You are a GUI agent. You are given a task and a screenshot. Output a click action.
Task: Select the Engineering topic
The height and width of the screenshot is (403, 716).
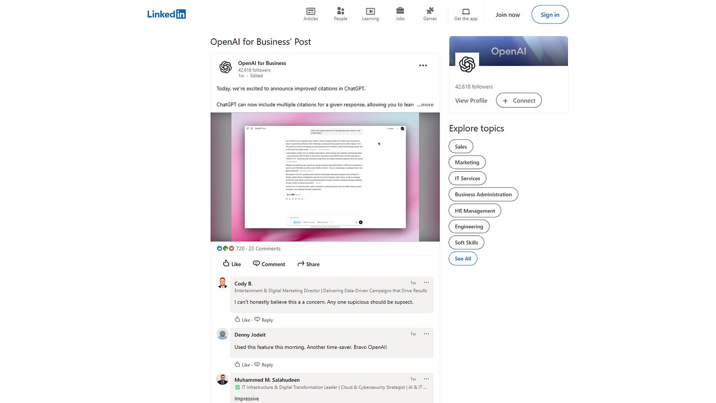coord(469,226)
